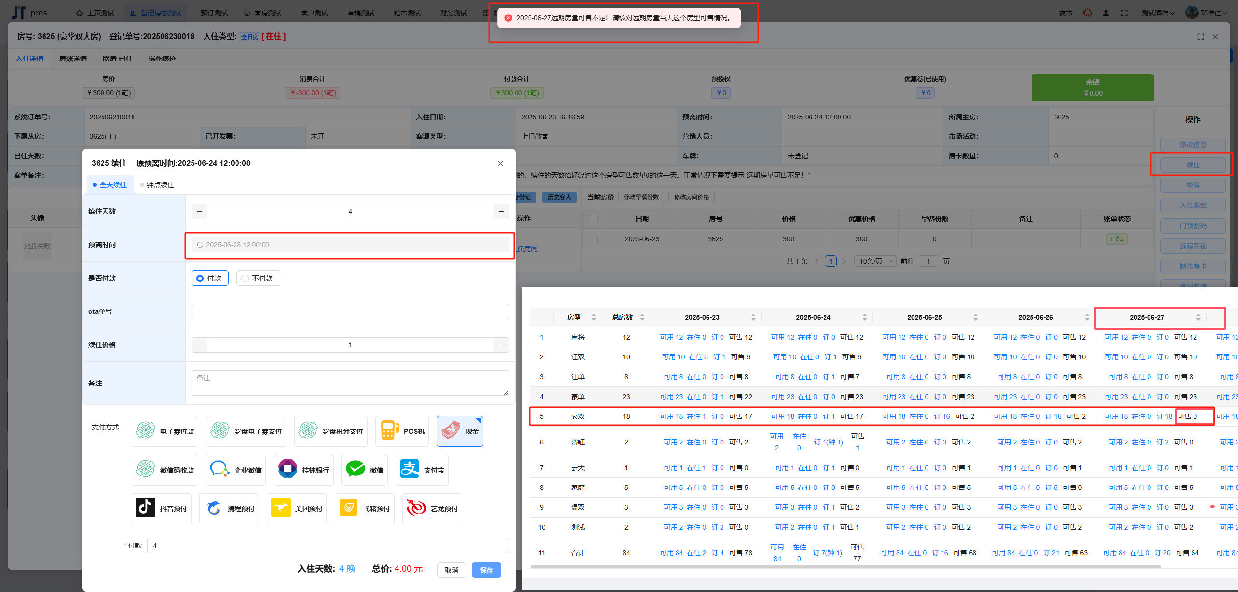Open the 房账详情 tab
The image size is (1238, 592).
73,59
